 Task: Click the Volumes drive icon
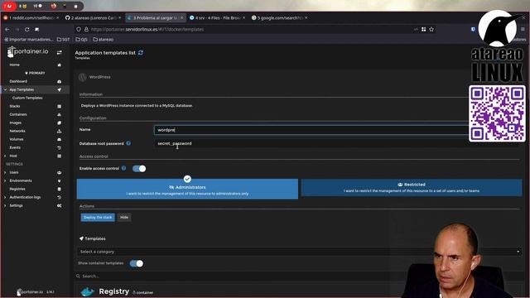click(x=59, y=140)
